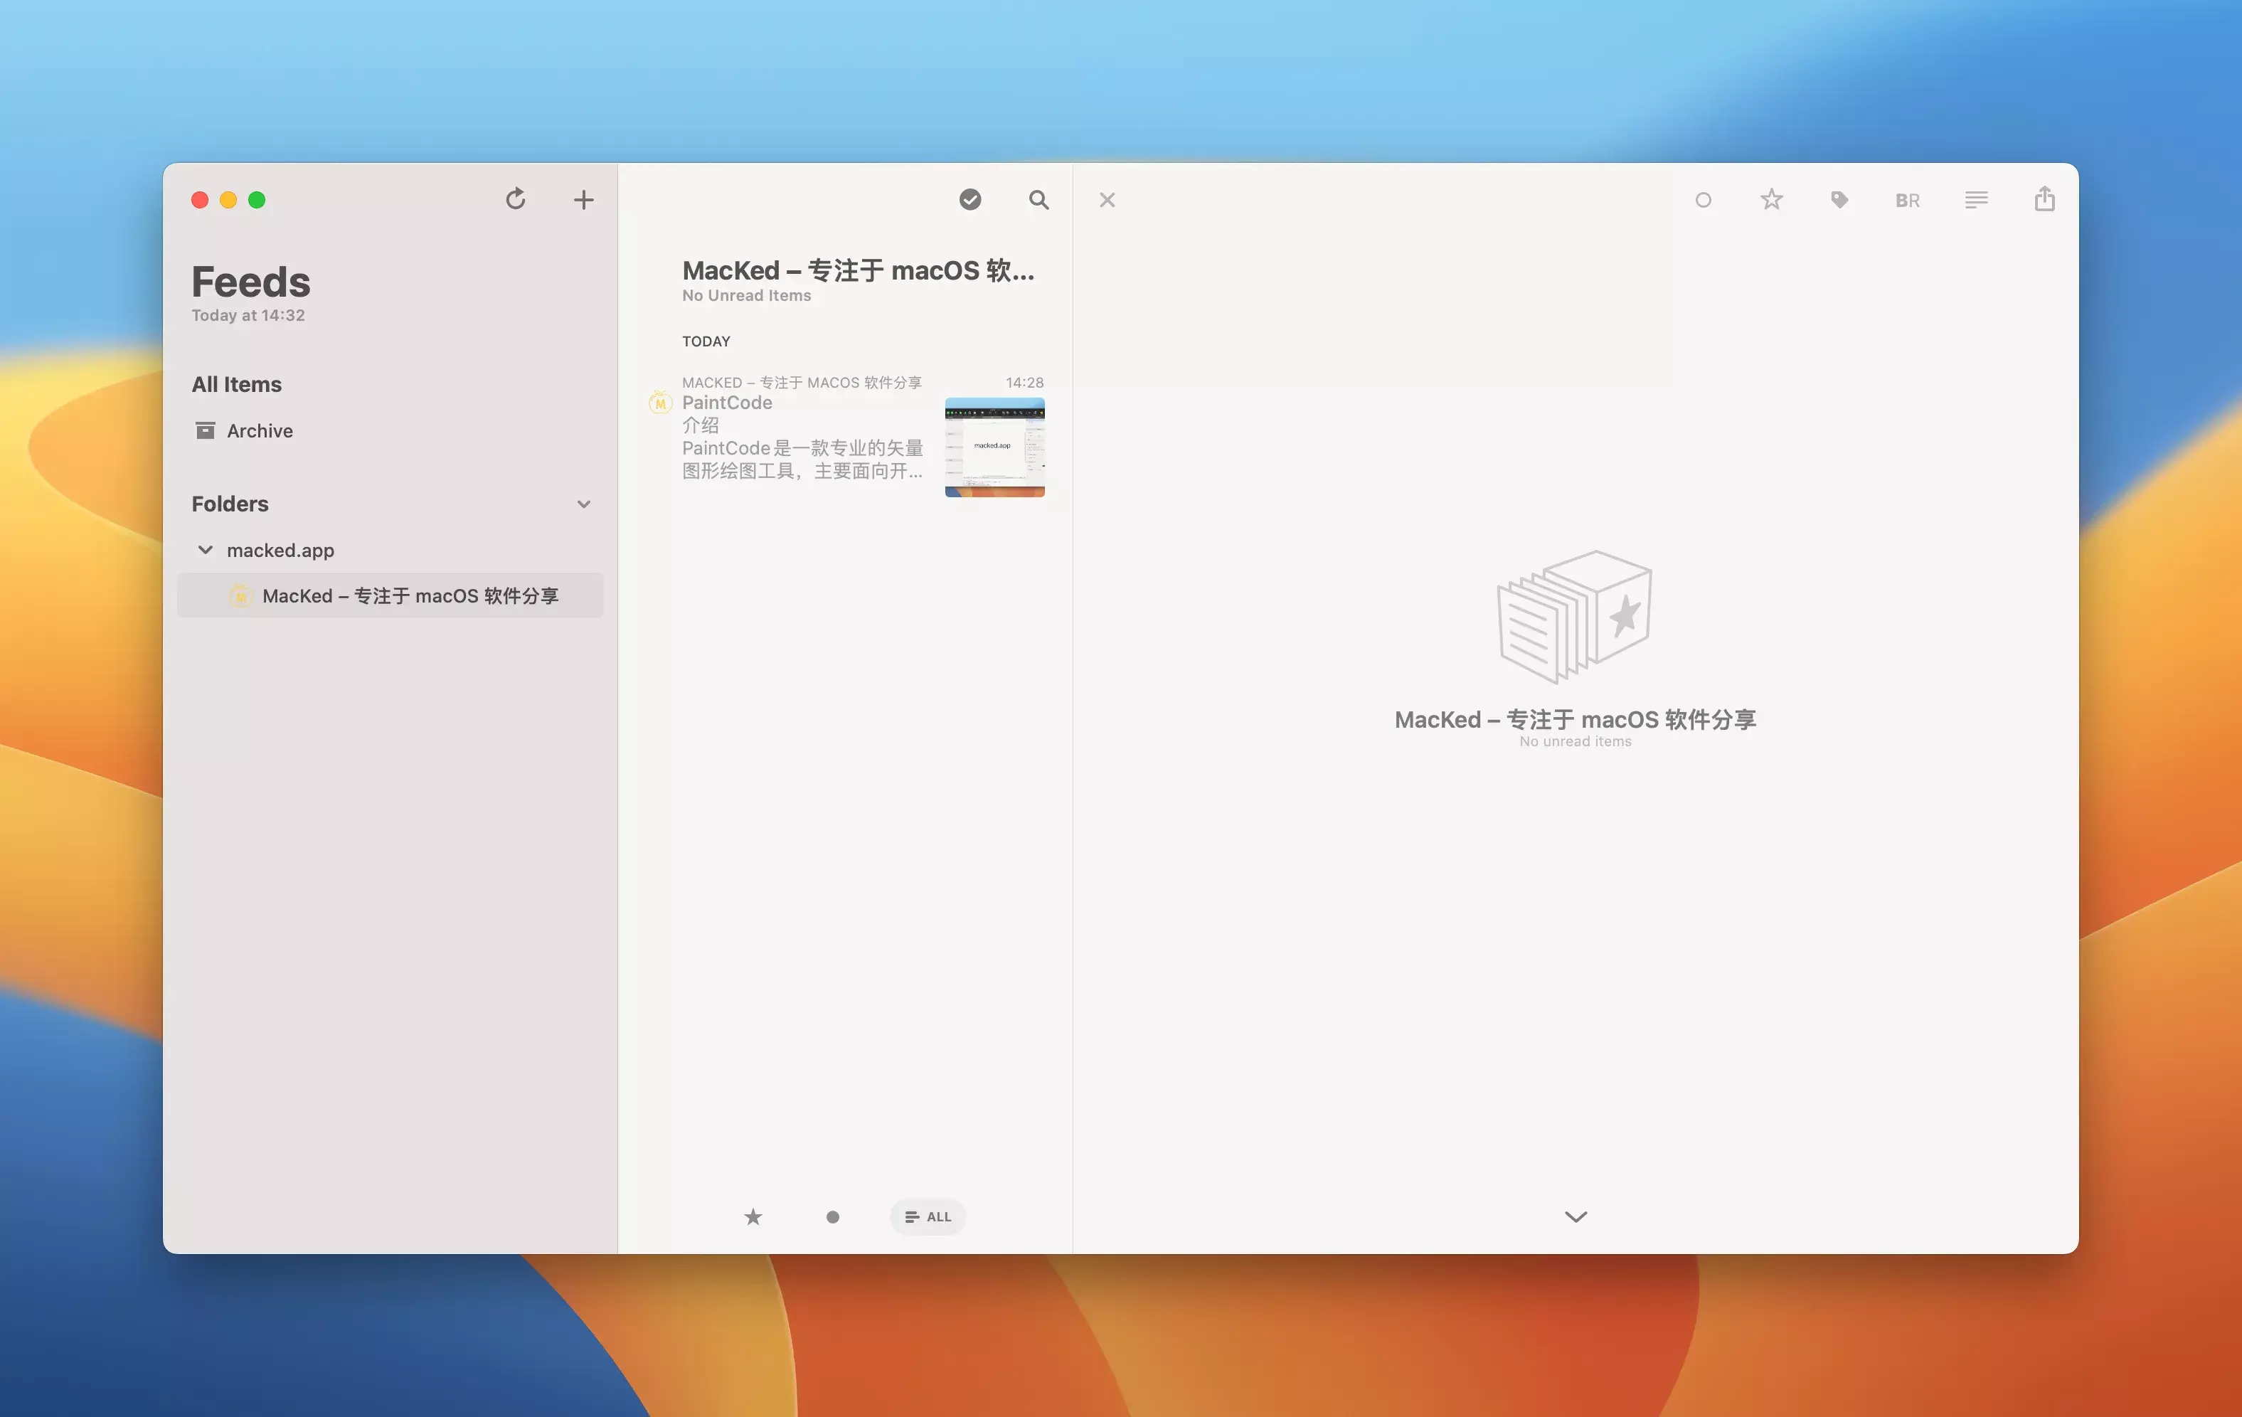Image resolution: width=2242 pixels, height=1417 pixels.
Task: Switch to reader view with the lines icon
Action: (1976, 199)
